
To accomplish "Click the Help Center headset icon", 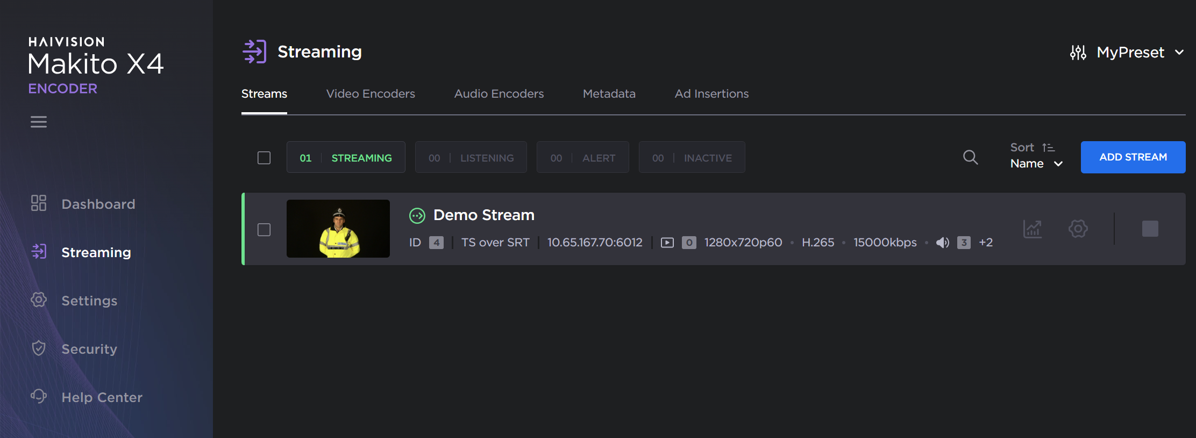I will (39, 396).
